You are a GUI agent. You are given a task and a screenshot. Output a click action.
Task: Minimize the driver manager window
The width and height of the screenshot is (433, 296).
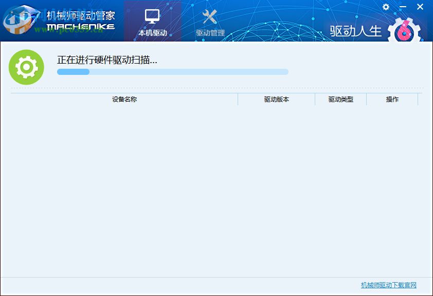[x=403, y=7]
